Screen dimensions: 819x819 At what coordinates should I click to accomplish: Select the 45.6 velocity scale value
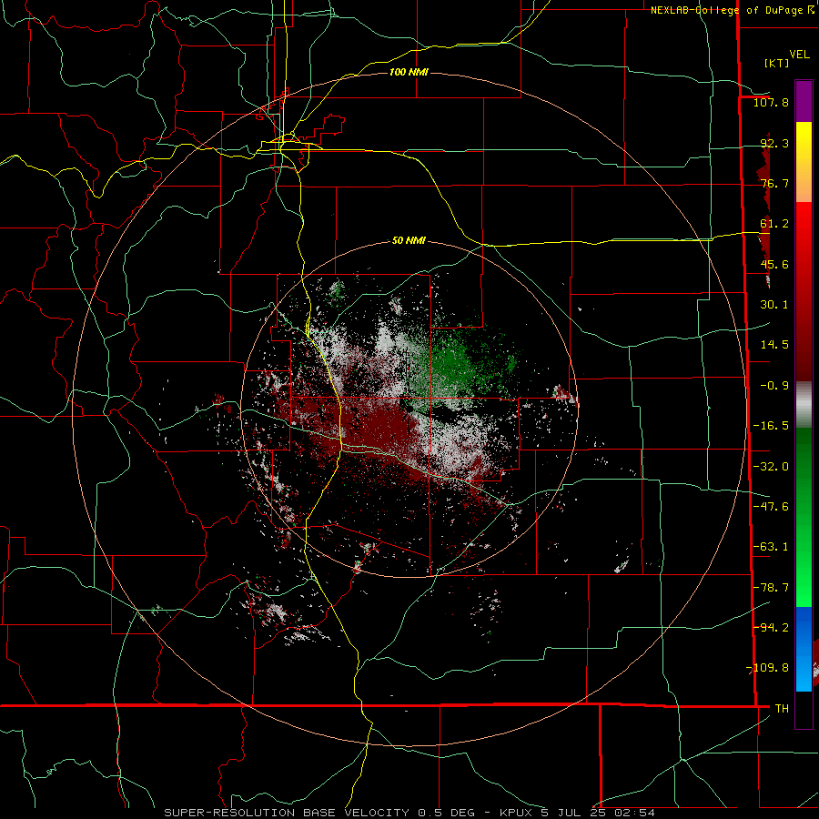point(774,264)
